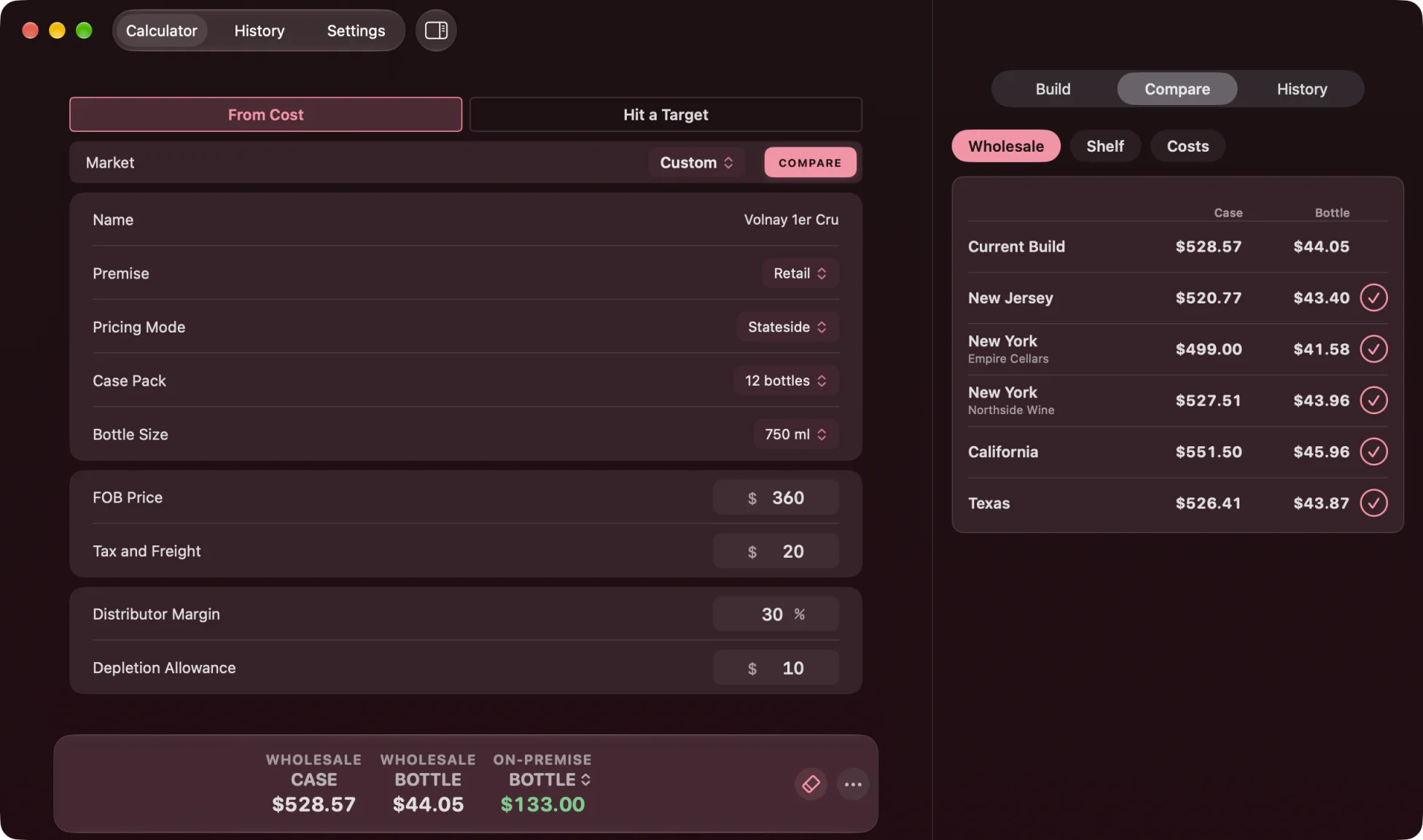Click the eraser clear icon in results bar
1423x840 pixels.
tap(811, 784)
